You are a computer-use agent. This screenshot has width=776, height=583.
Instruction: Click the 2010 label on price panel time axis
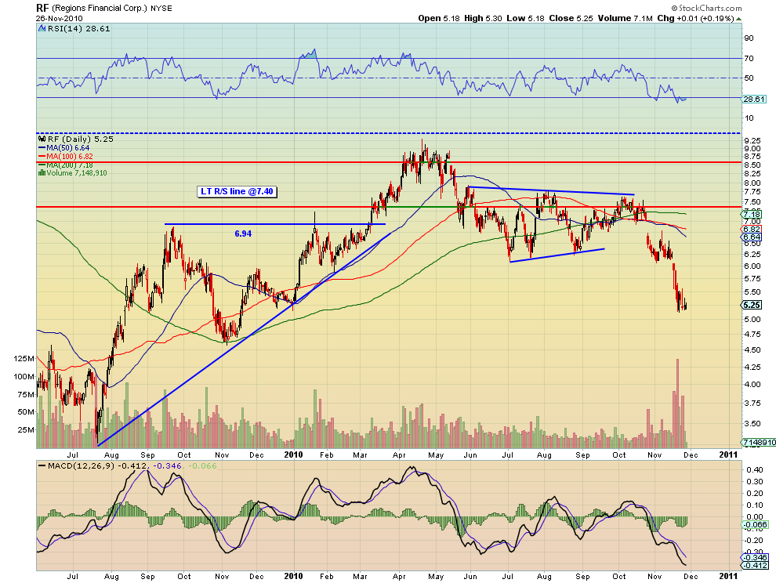tap(293, 454)
